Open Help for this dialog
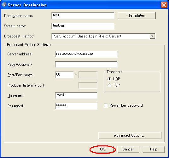The image size is (169, 158). pos(154,149)
